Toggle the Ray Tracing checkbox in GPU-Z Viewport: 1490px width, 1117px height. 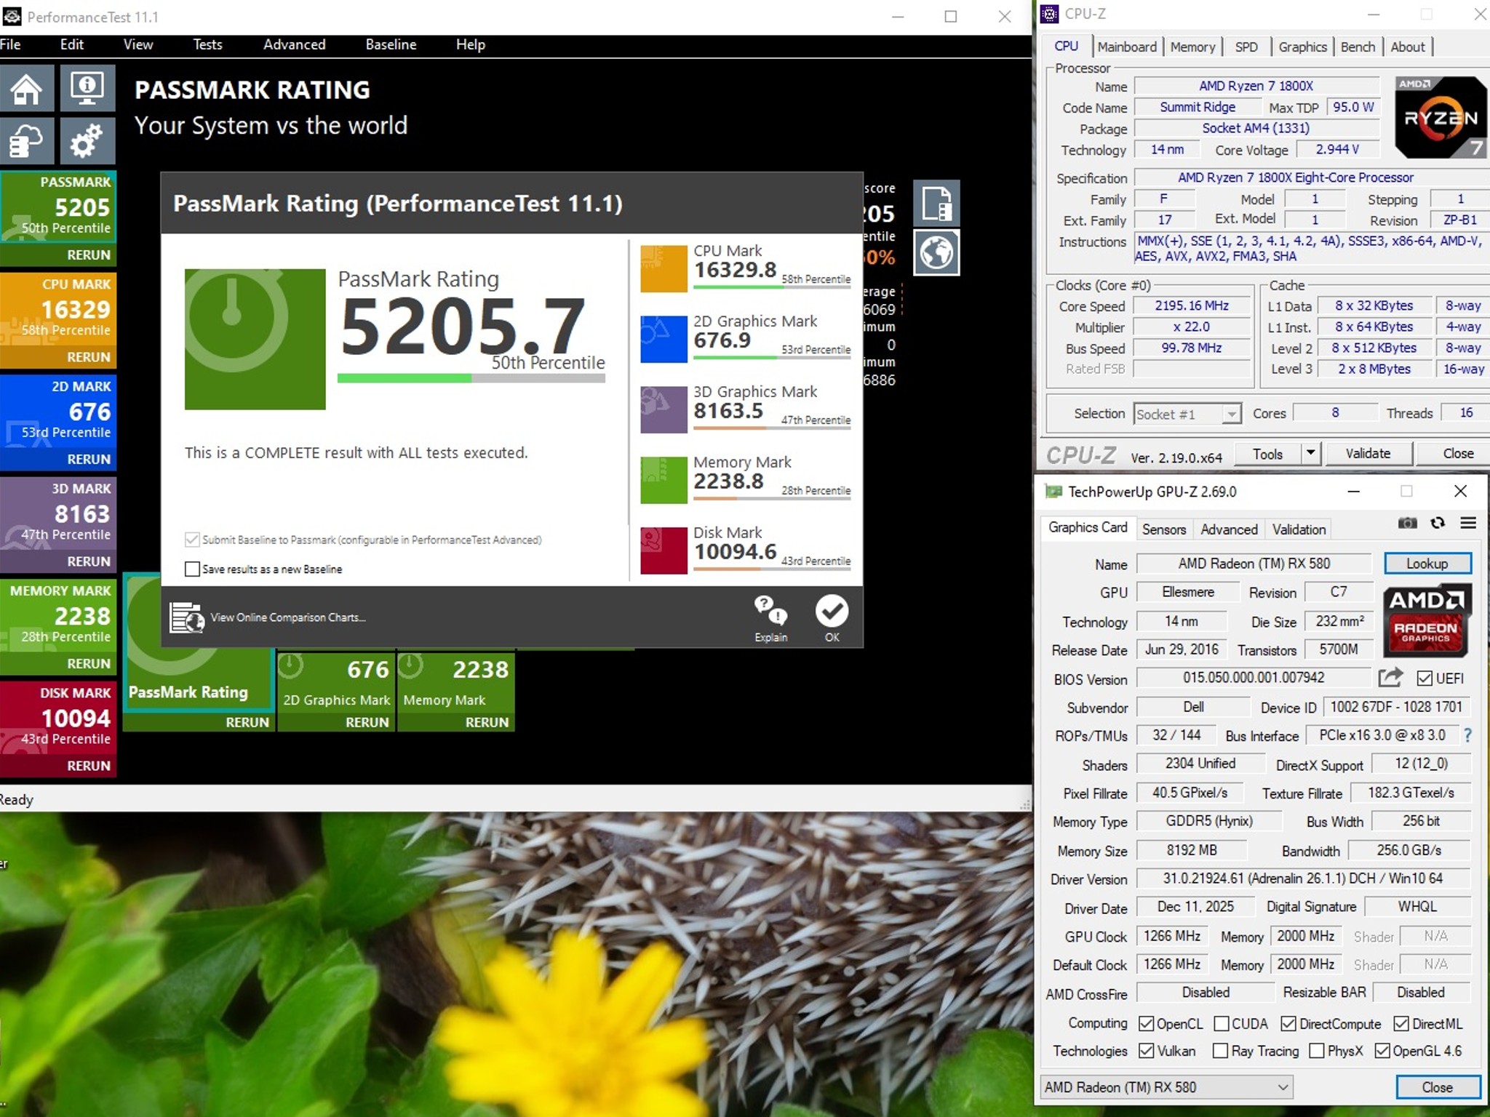click(1221, 1051)
